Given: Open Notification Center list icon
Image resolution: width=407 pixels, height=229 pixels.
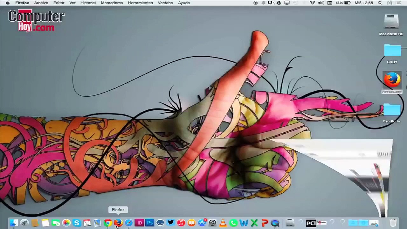Looking at the screenshot, I should click(398, 3).
